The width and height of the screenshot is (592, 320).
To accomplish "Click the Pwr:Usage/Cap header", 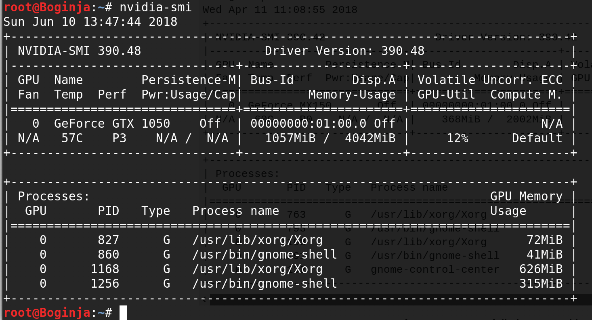I will coord(189,95).
